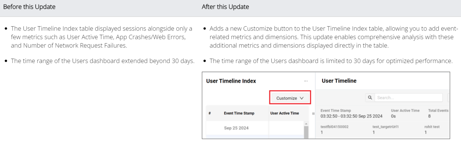Click the User Active Time column header
This screenshot has height=144, width=461.
[x=284, y=113]
